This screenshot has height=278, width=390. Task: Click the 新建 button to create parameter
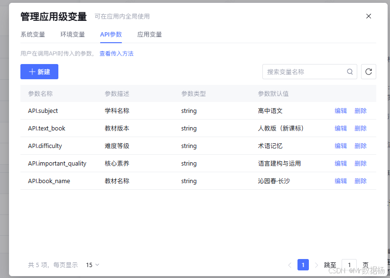pos(39,72)
